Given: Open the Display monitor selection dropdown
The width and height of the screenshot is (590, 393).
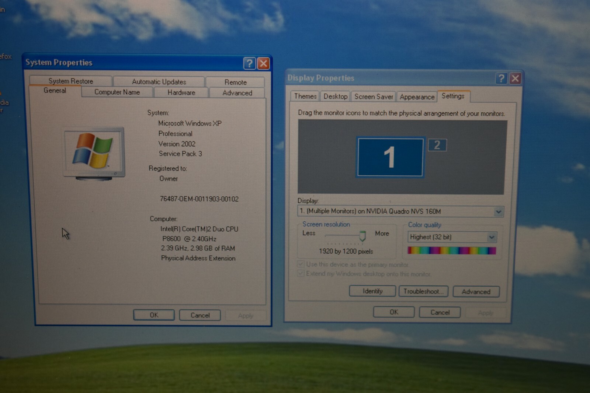Looking at the screenshot, I should click(401, 211).
